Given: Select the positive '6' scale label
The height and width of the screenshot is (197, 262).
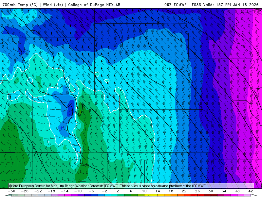Looking at the screenshot, I should tap(131, 191).
